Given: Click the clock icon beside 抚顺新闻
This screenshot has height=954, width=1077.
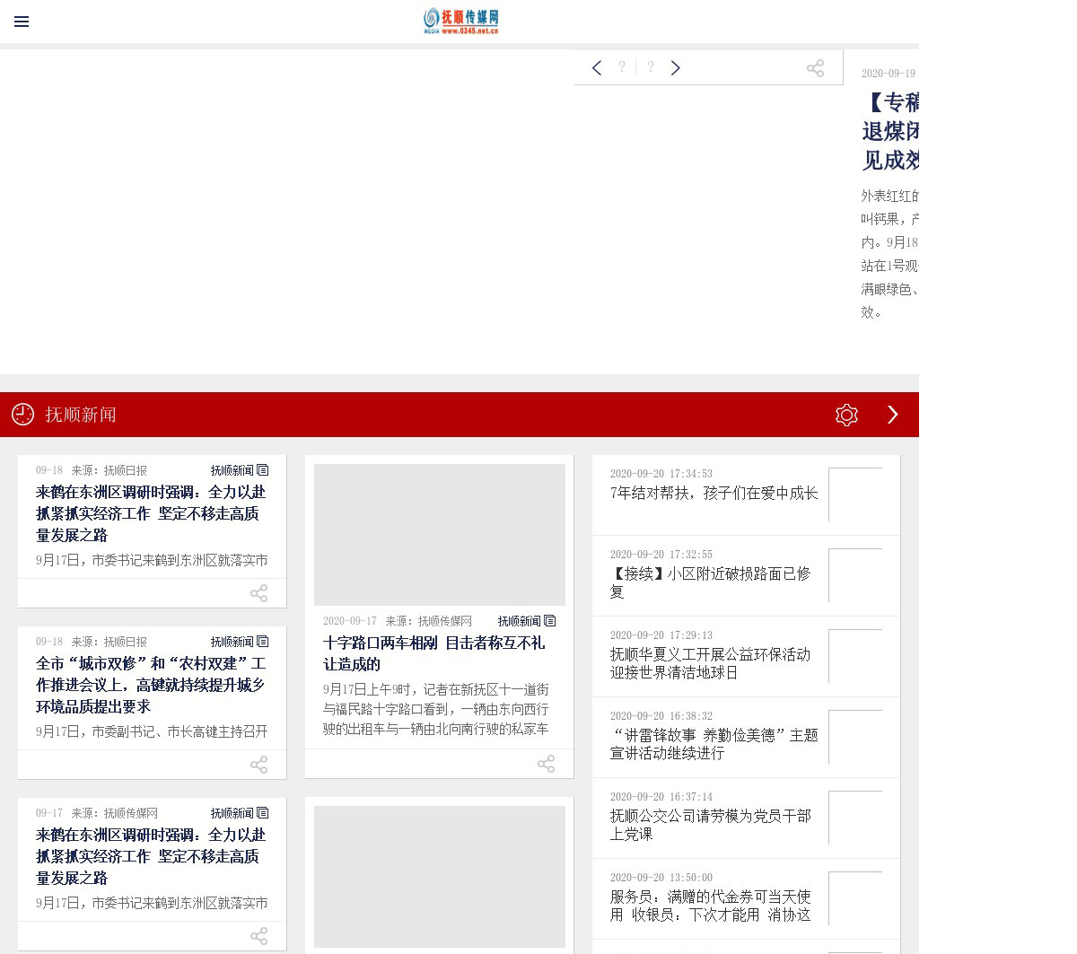Looking at the screenshot, I should click(22, 415).
